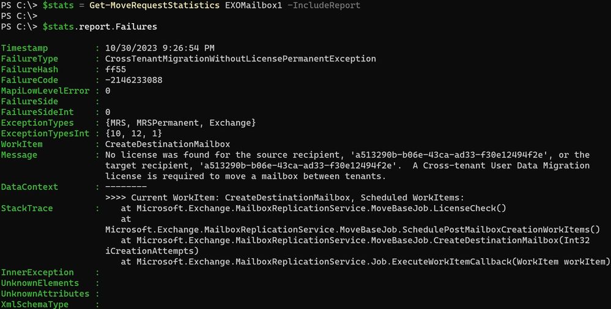The height and width of the screenshot is (309, 611).
Task: Click the LicenseCheck() stack trace line
Action: [313, 208]
